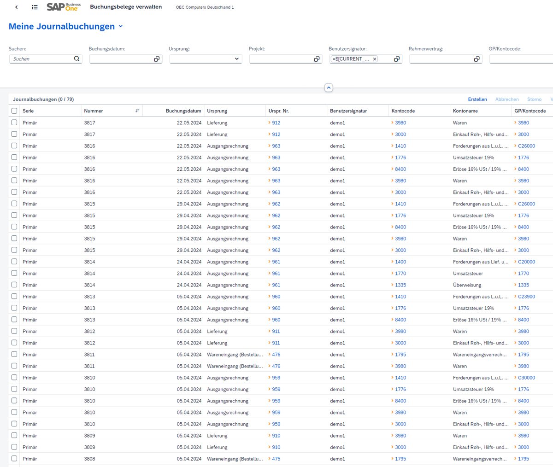Click the search magnifier icon
Viewport: 553px width, 467px height.
(x=76, y=59)
